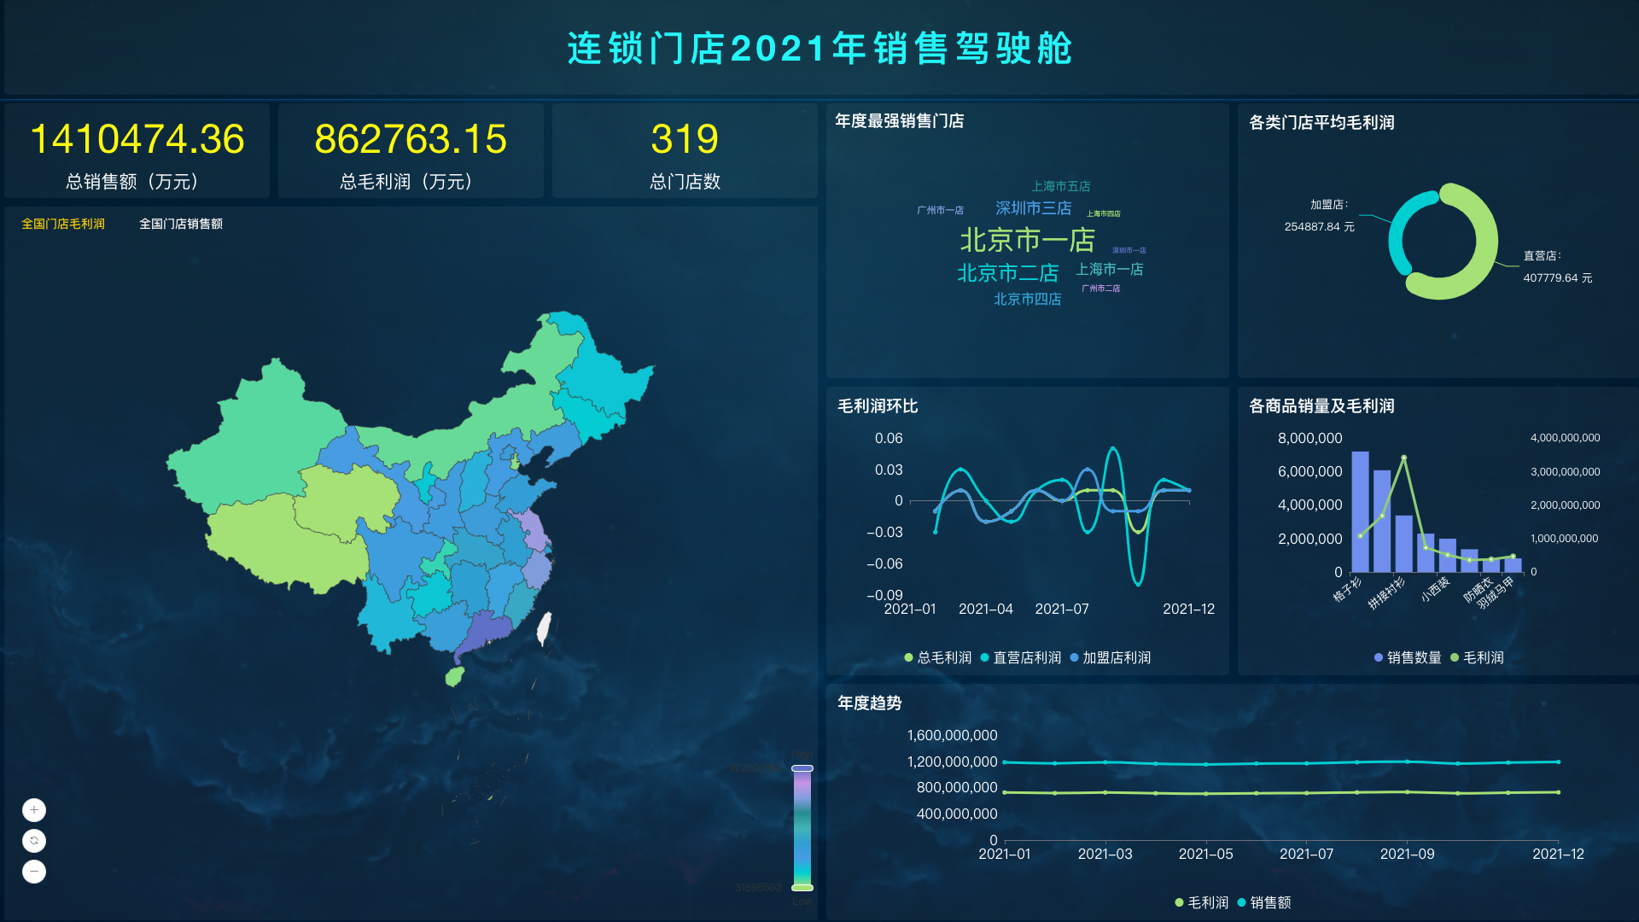Click the 总销售额 KPI card
The width and height of the screenshot is (1639, 922).
coord(137,151)
